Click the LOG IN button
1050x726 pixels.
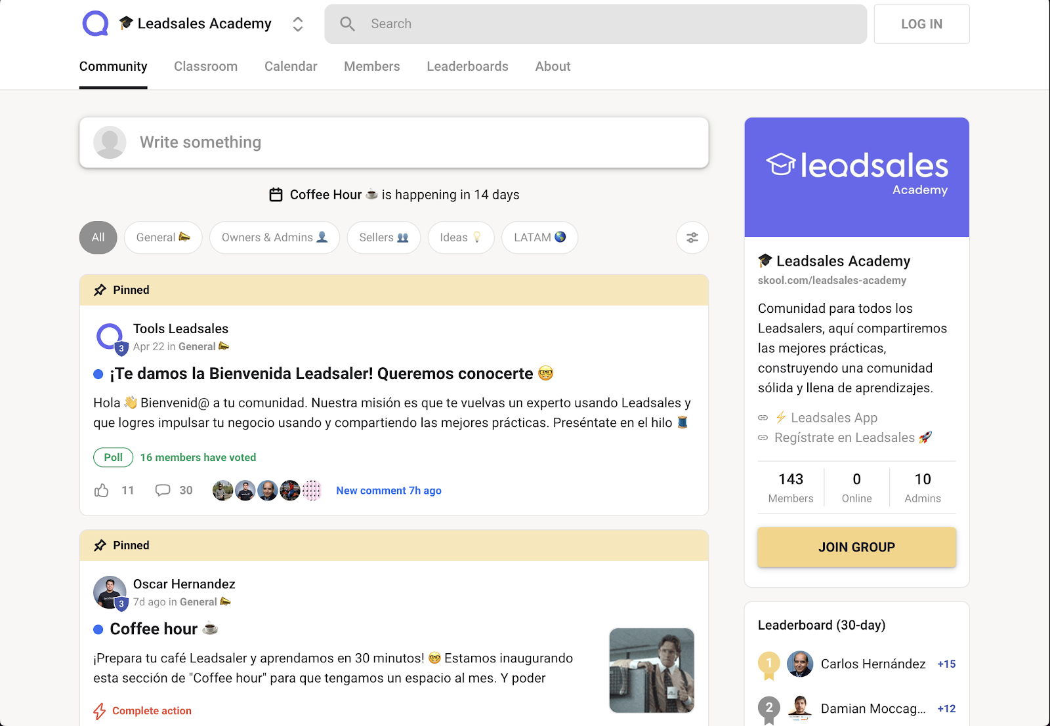[921, 24]
